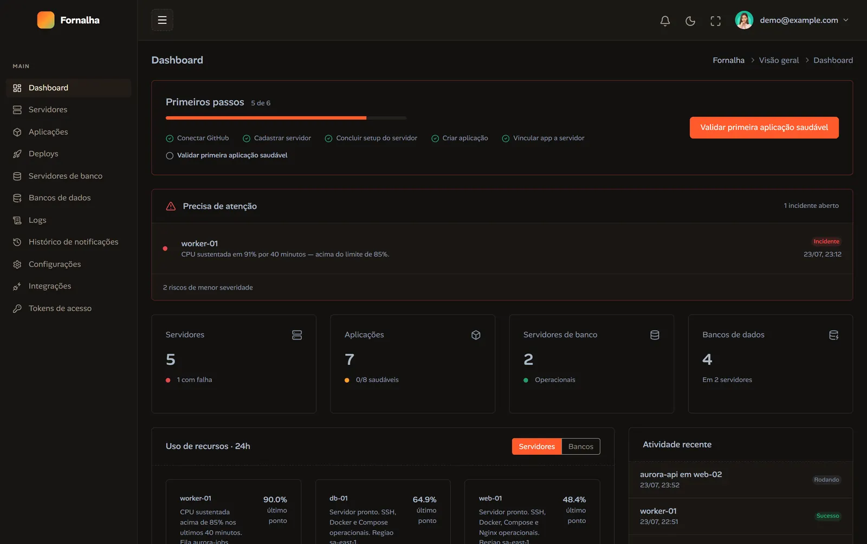Toggle the hamburger sidebar menu button

pyautogui.click(x=162, y=20)
